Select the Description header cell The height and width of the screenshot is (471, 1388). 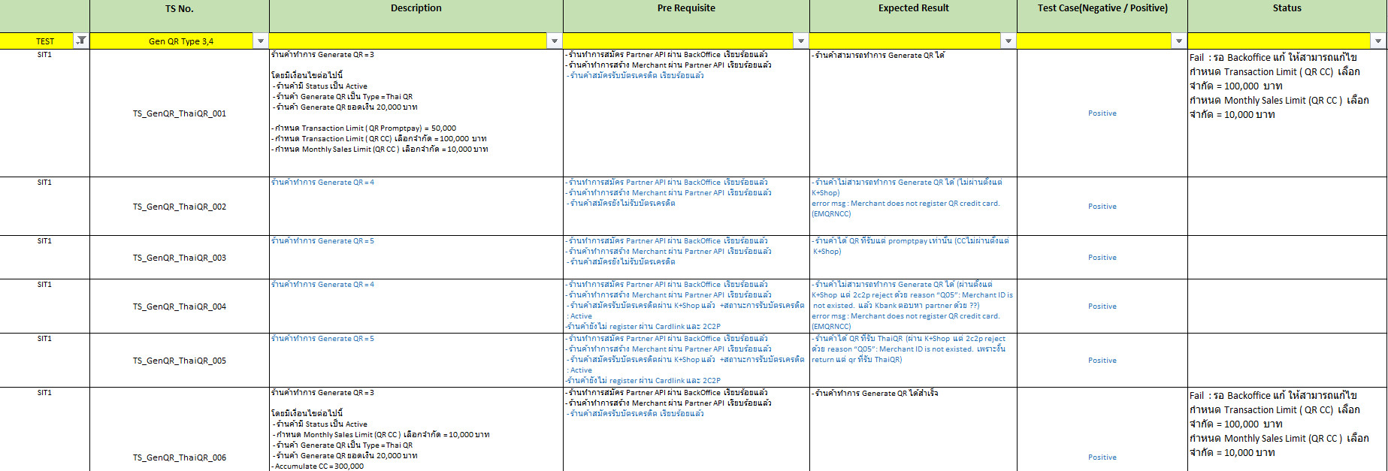[x=416, y=9]
